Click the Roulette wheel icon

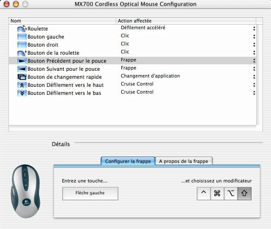coord(22,29)
